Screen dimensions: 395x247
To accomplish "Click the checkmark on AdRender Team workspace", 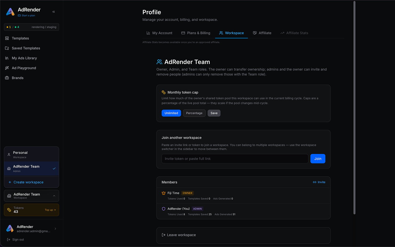I will pos(54,169).
